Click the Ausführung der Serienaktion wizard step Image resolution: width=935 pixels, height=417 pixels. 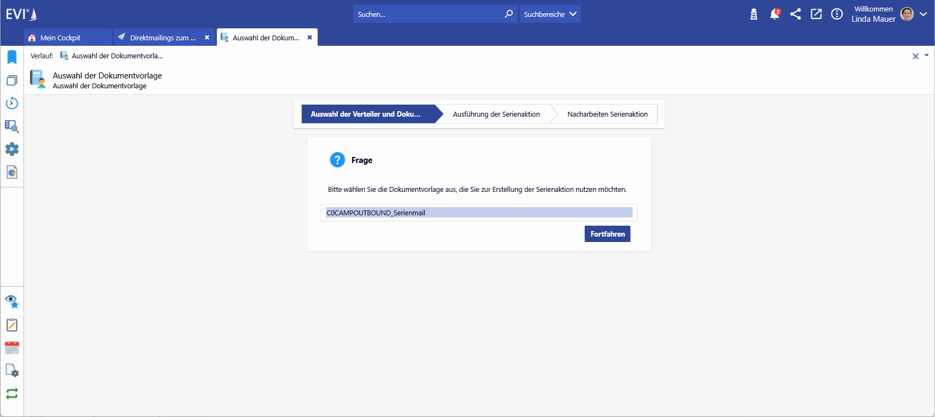(496, 114)
